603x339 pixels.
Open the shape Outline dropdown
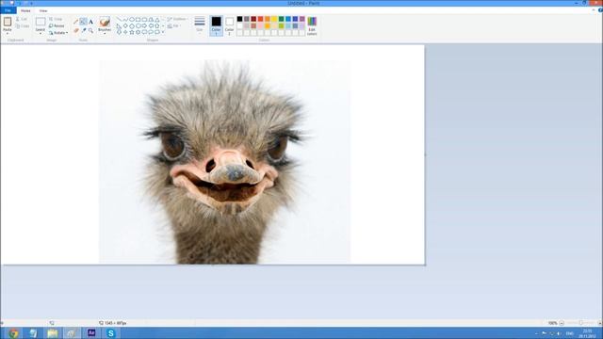pyautogui.click(x=177, y=19)
